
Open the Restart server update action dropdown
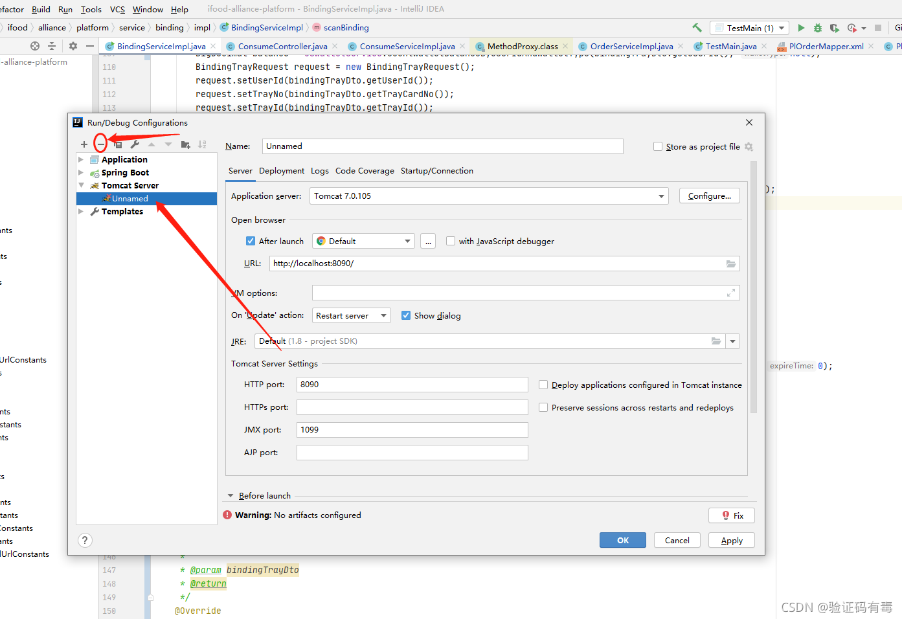[x=352, y=315]
